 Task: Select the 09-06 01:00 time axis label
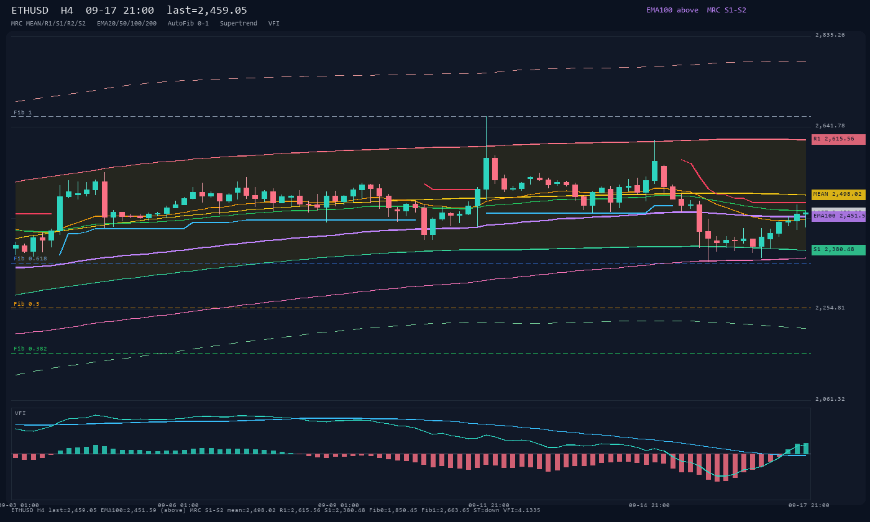click(178, 505)
